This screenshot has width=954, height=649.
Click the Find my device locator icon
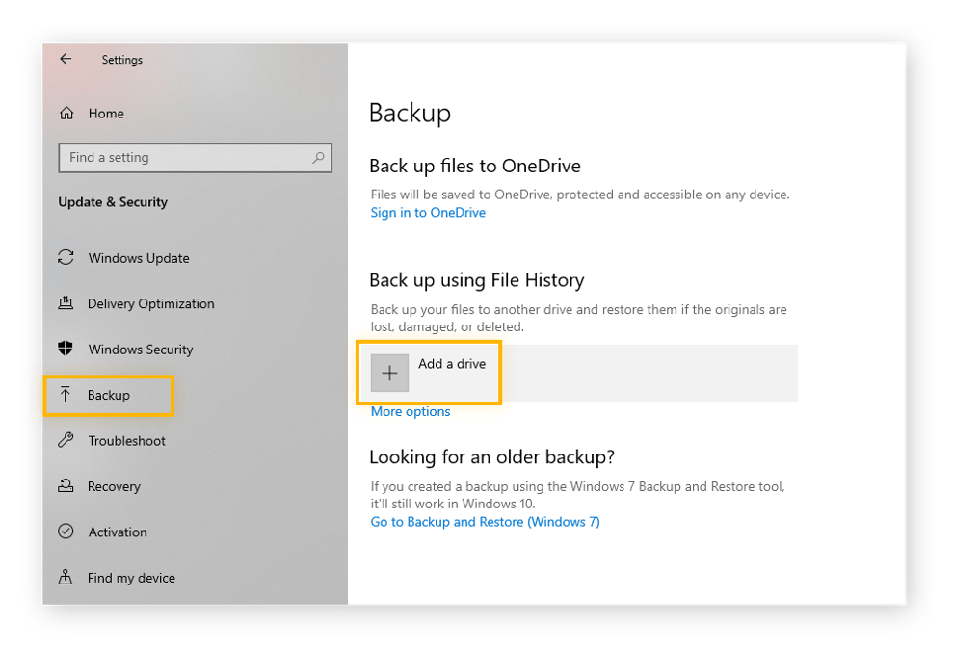pyautogui.click(x=66, y=578)
